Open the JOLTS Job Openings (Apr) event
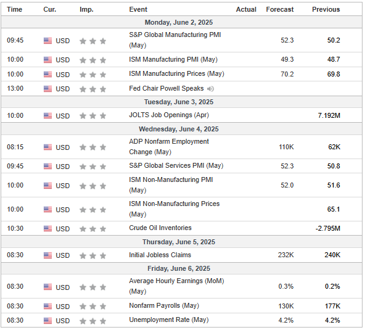The width and height of the screenshot is (365, 330). (169, 115)
